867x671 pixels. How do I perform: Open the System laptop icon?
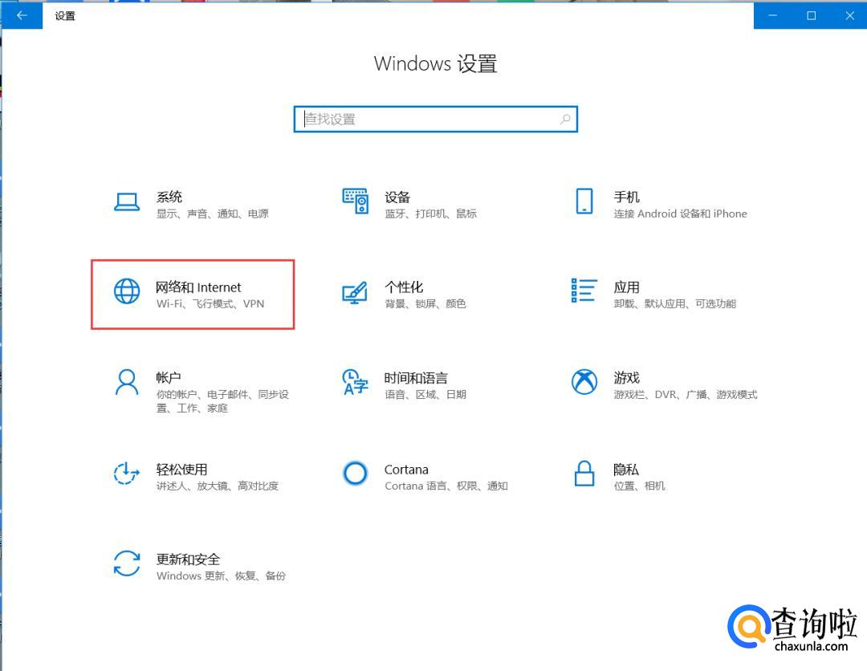click(127, 201)
